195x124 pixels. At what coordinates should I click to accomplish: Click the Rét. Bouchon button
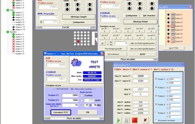(149, 15)
